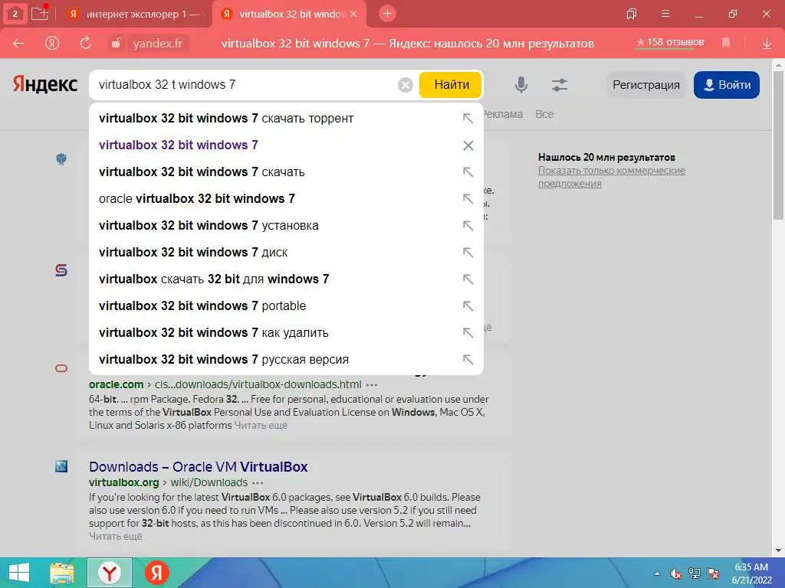785x588 pixels.
Task: Open File Explorer from the taskbar
Action: coord(62,573)
